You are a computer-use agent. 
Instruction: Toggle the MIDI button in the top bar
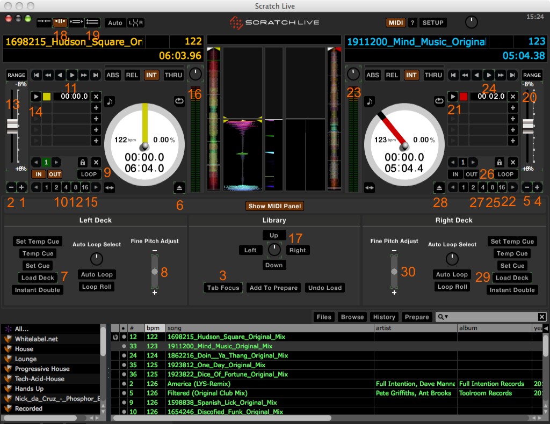[395, 23]
